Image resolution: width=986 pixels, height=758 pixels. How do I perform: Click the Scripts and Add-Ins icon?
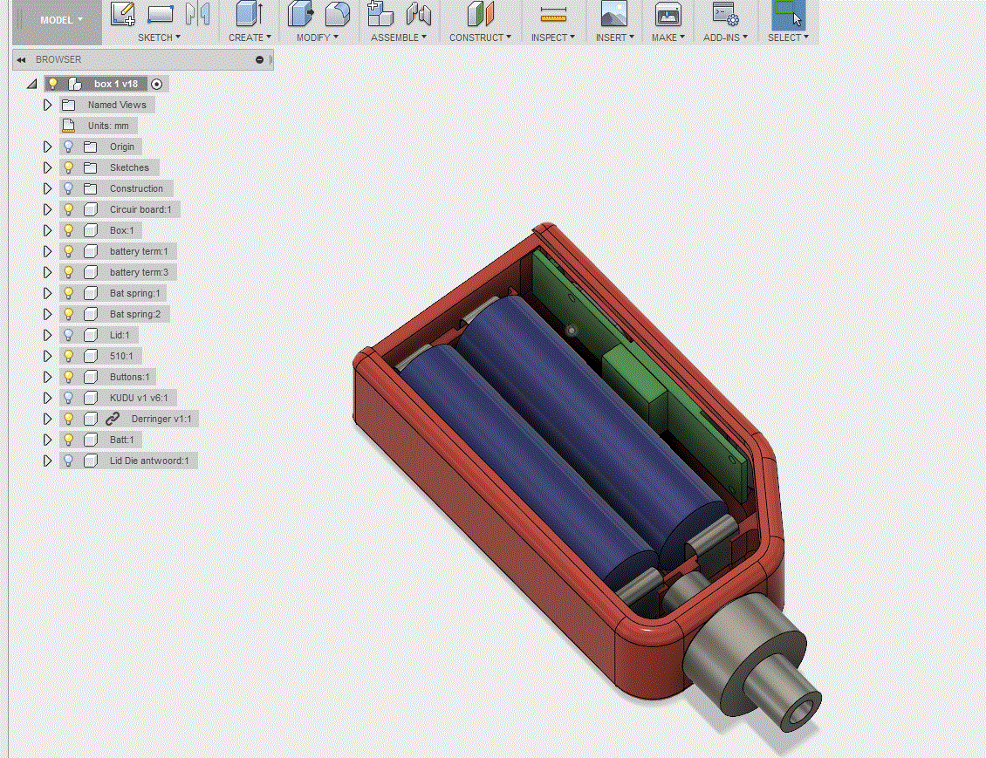(x=725, y=14)
